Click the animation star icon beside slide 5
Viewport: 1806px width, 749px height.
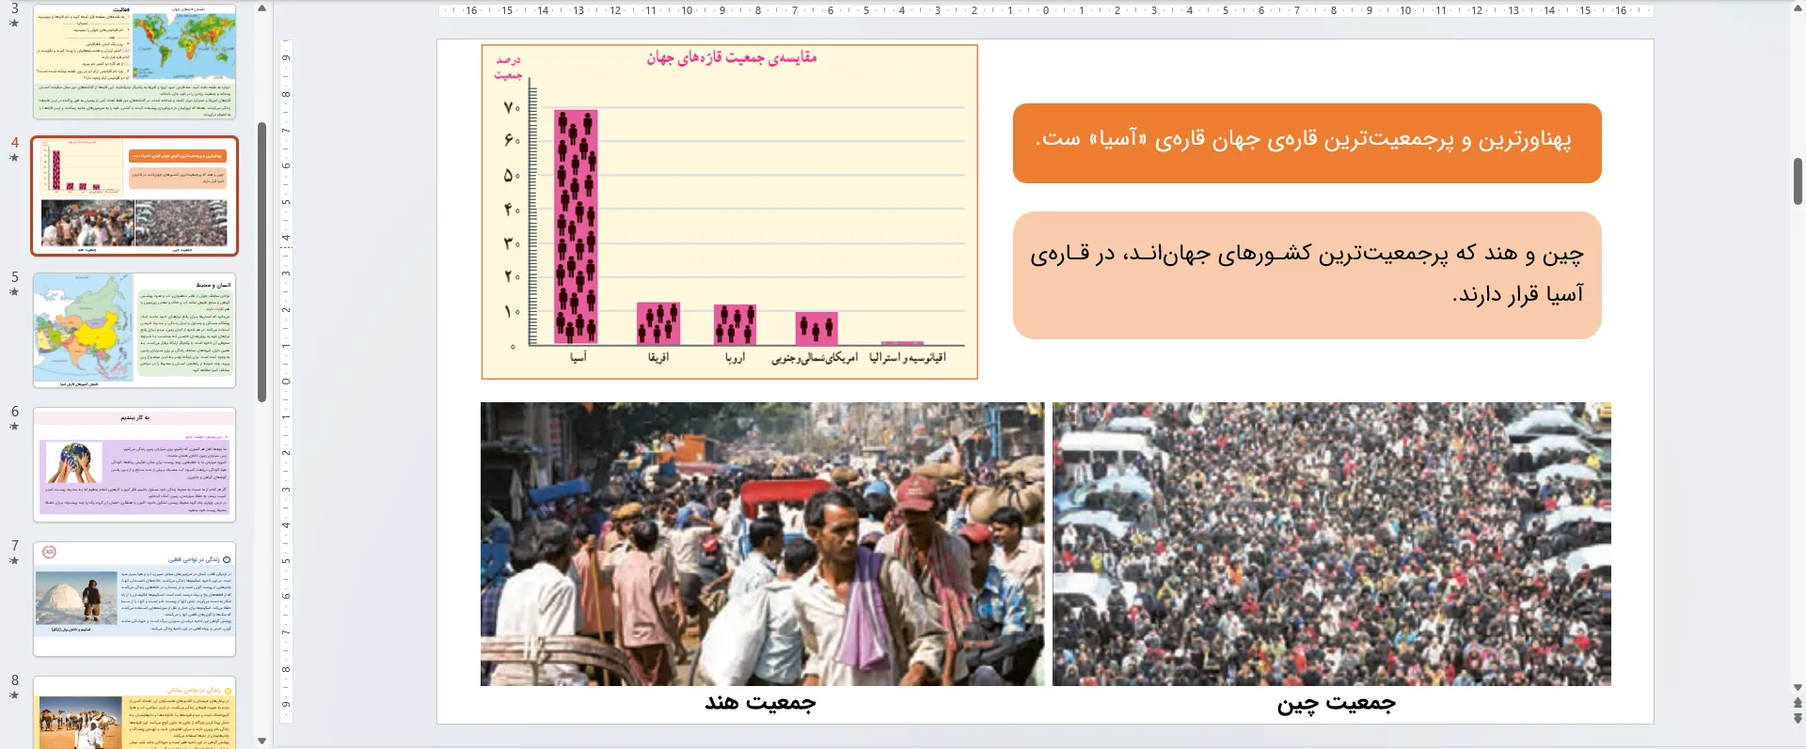[x=14, y=292]
